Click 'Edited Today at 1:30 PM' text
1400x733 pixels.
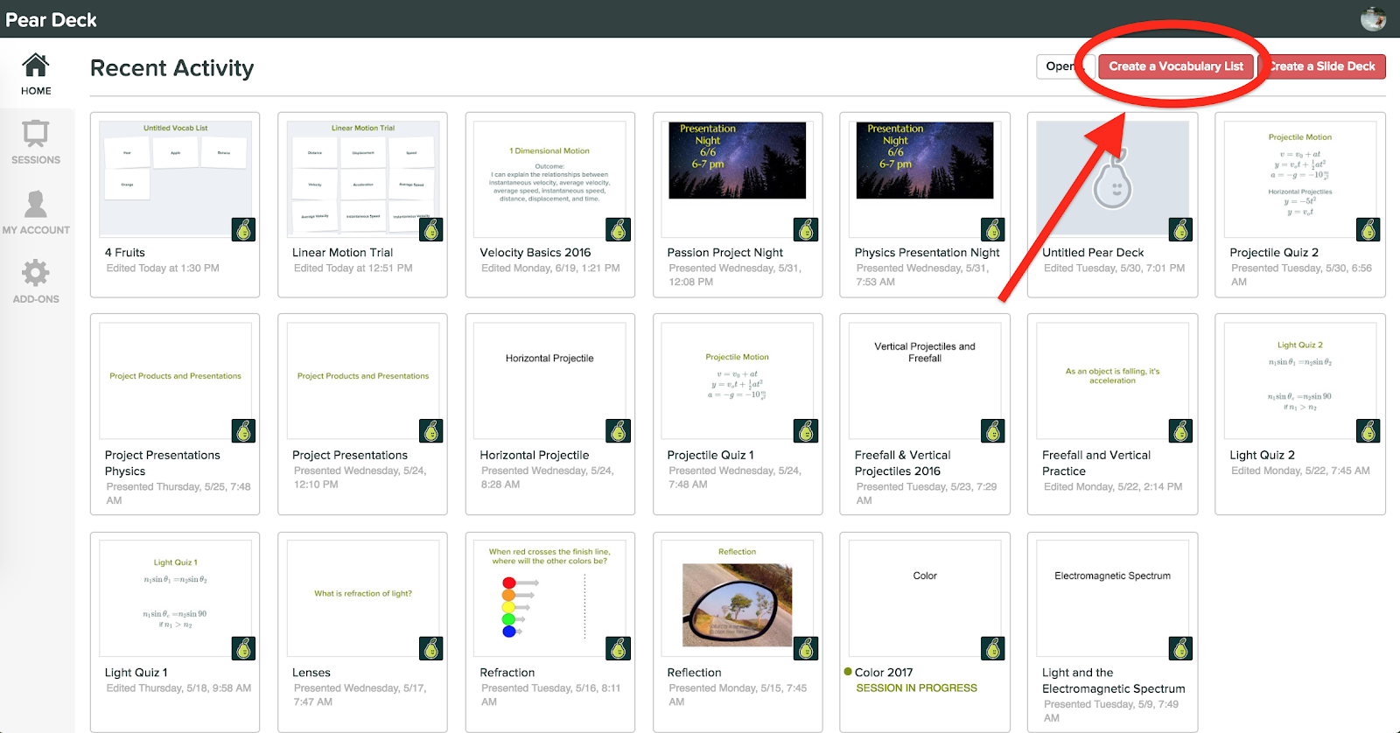click(x=163, y=269)
